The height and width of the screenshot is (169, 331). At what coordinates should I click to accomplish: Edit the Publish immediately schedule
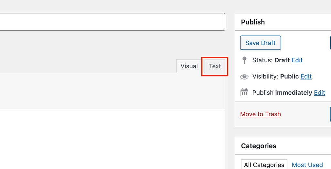[x=319, y=93]
